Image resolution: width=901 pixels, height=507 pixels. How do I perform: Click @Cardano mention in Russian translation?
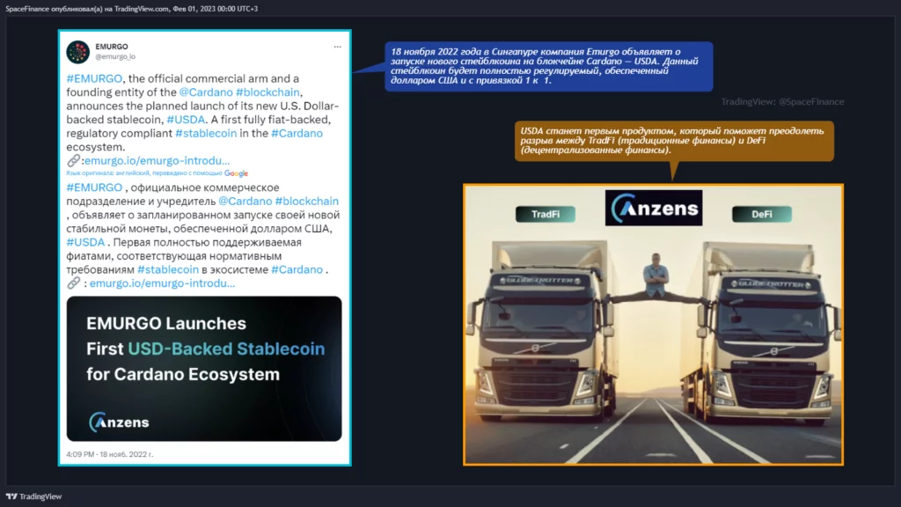point(245,202)
